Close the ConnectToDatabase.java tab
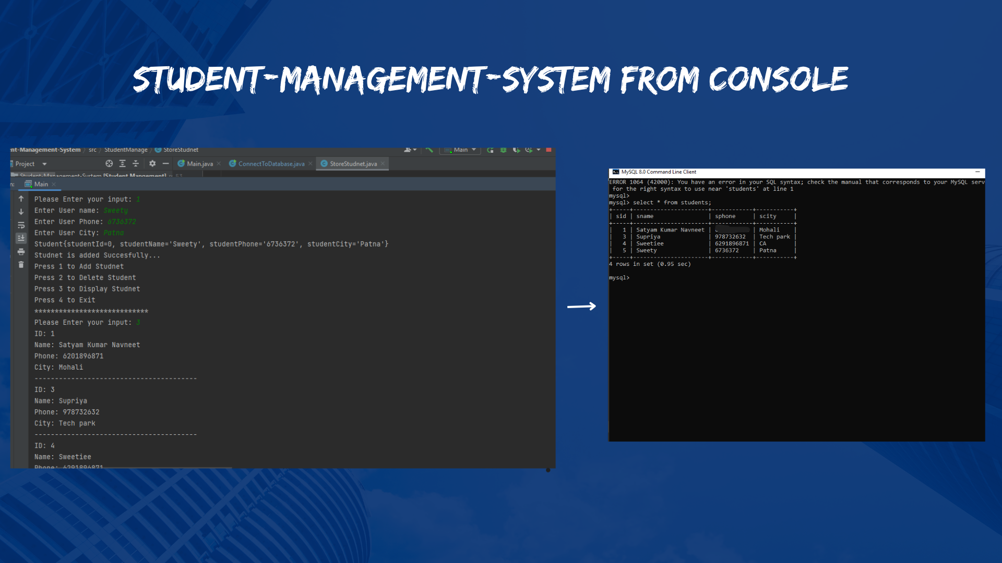 [x=311, y=164]
